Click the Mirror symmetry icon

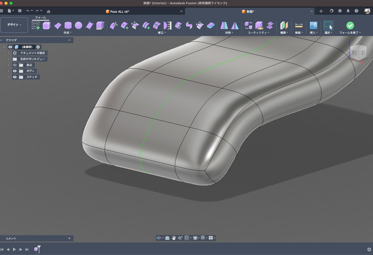pyautogui.click(x=224, y=25)
